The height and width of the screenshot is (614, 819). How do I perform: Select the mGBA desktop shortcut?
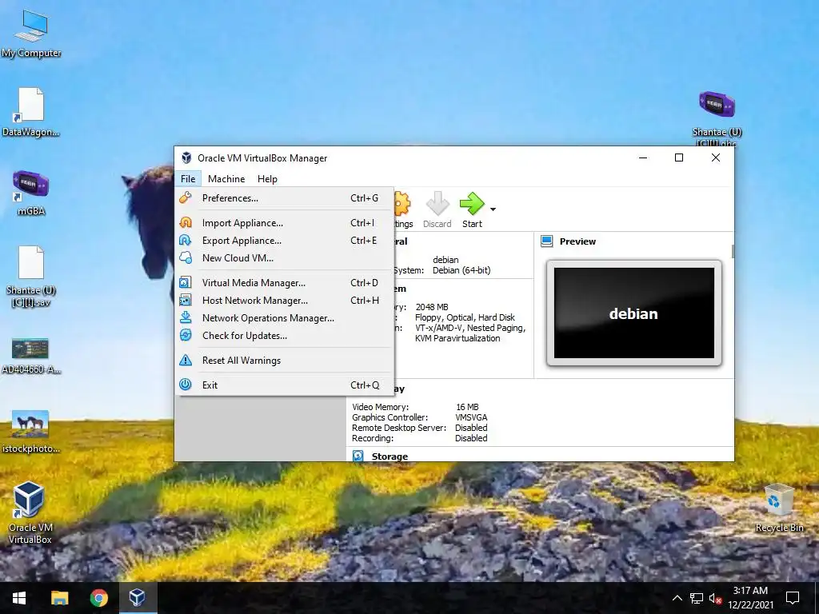pos(31,192)
